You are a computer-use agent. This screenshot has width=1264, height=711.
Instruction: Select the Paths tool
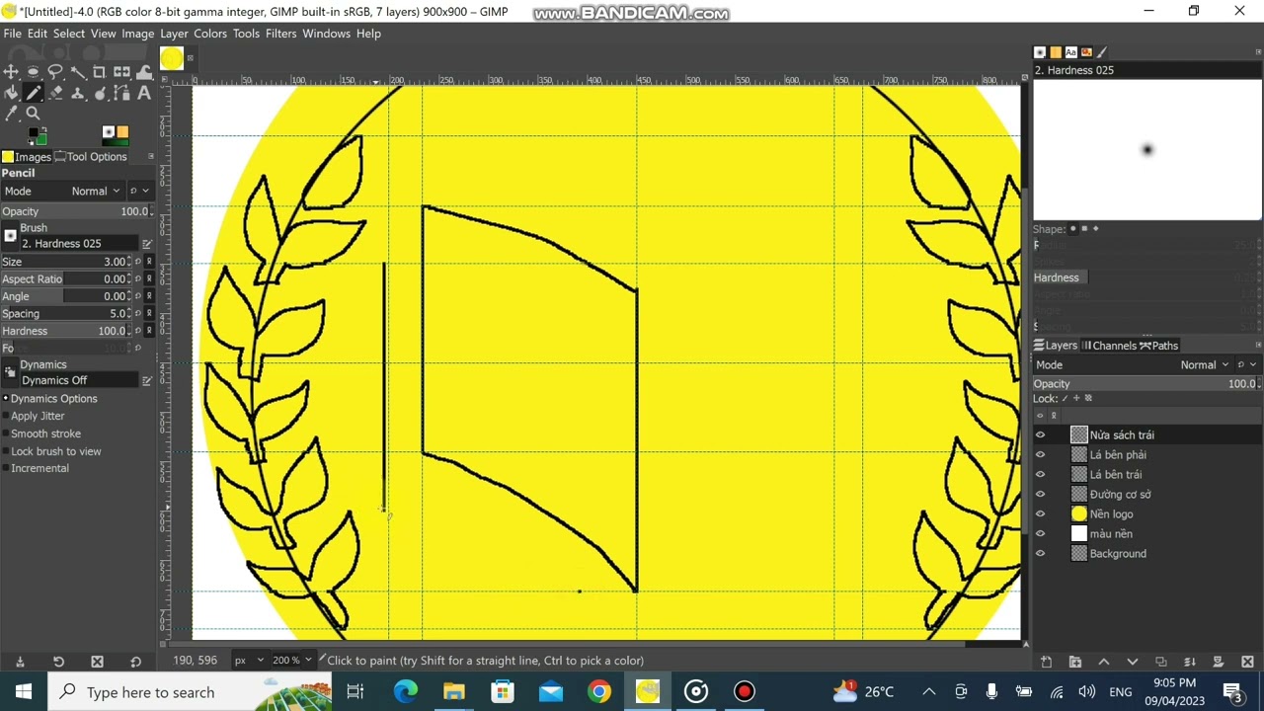(x=122, y=93)
